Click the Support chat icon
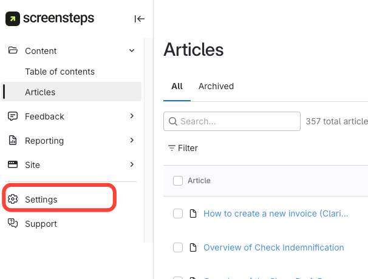The width and height of the screenshot is (368, 279). [13, 223]
